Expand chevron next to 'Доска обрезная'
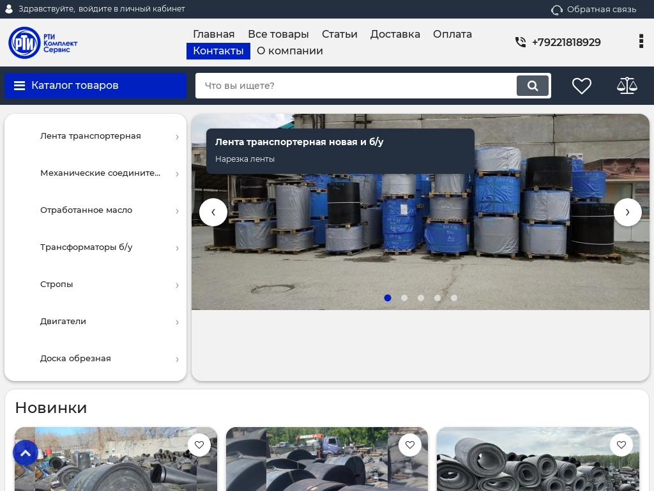The height and width of the screenshot is (491, 654). point(178,359)
